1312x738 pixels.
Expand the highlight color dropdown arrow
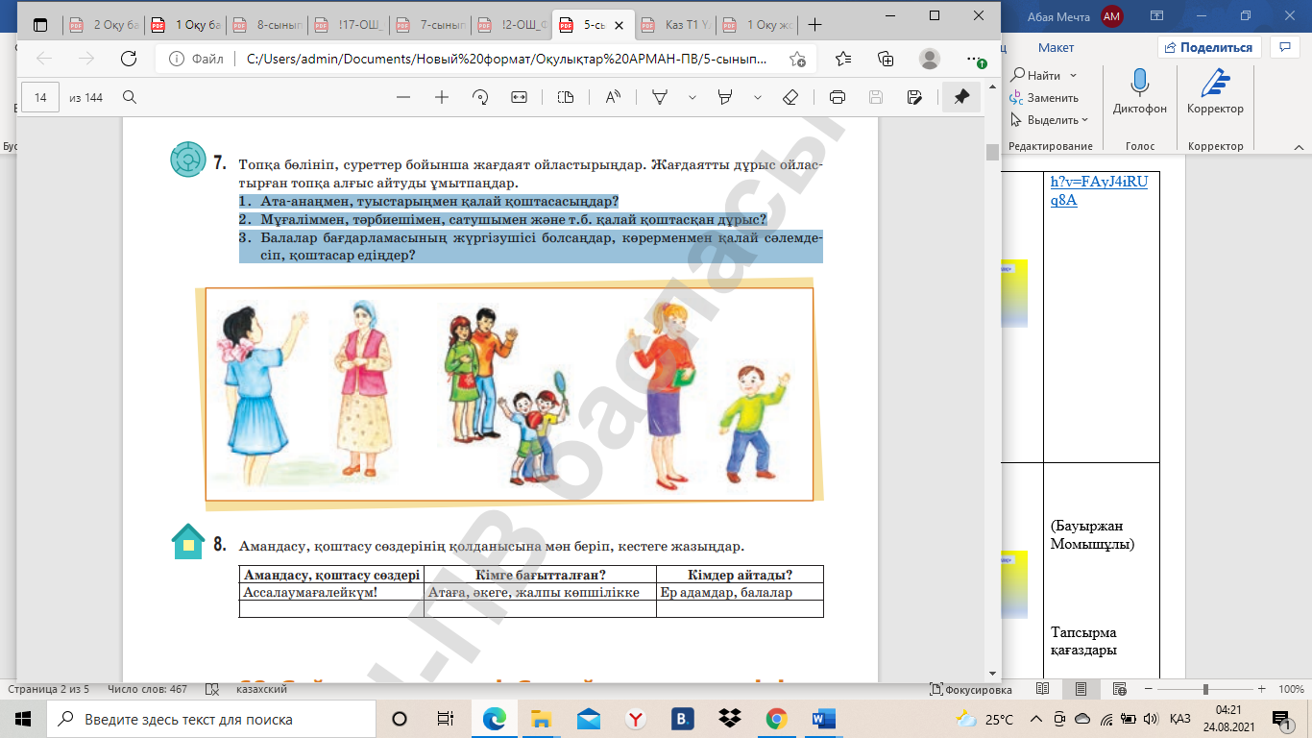tap(758, 97)
